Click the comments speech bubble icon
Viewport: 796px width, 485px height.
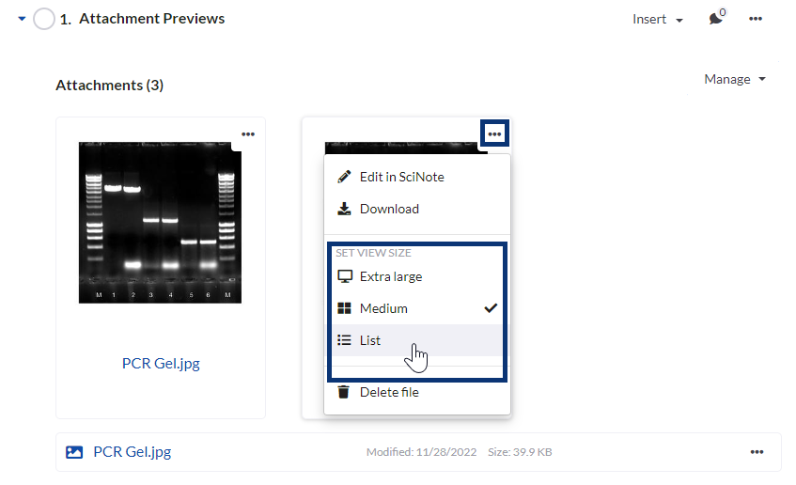click(716, 19)
